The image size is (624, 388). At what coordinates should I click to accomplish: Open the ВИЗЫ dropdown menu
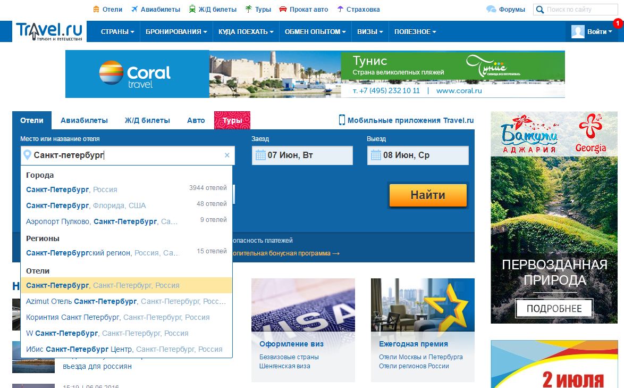pyautogui.click(x=370, y=31)
